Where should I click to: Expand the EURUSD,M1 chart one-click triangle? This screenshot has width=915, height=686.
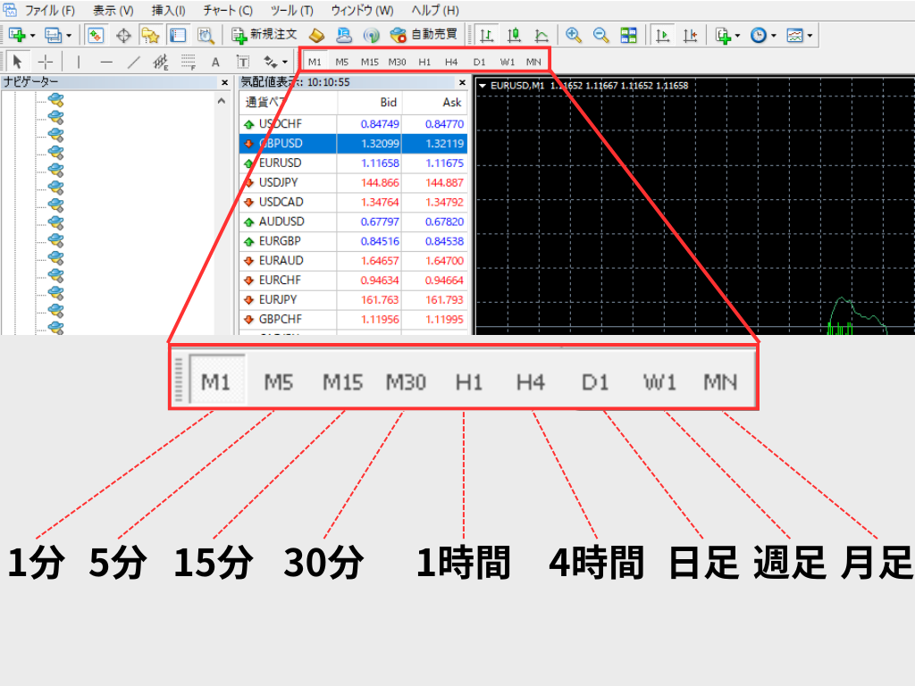point(483,86)
